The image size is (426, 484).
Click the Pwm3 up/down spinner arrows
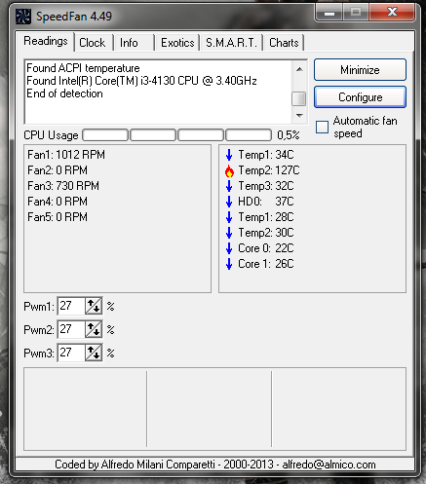pos(94,353)
